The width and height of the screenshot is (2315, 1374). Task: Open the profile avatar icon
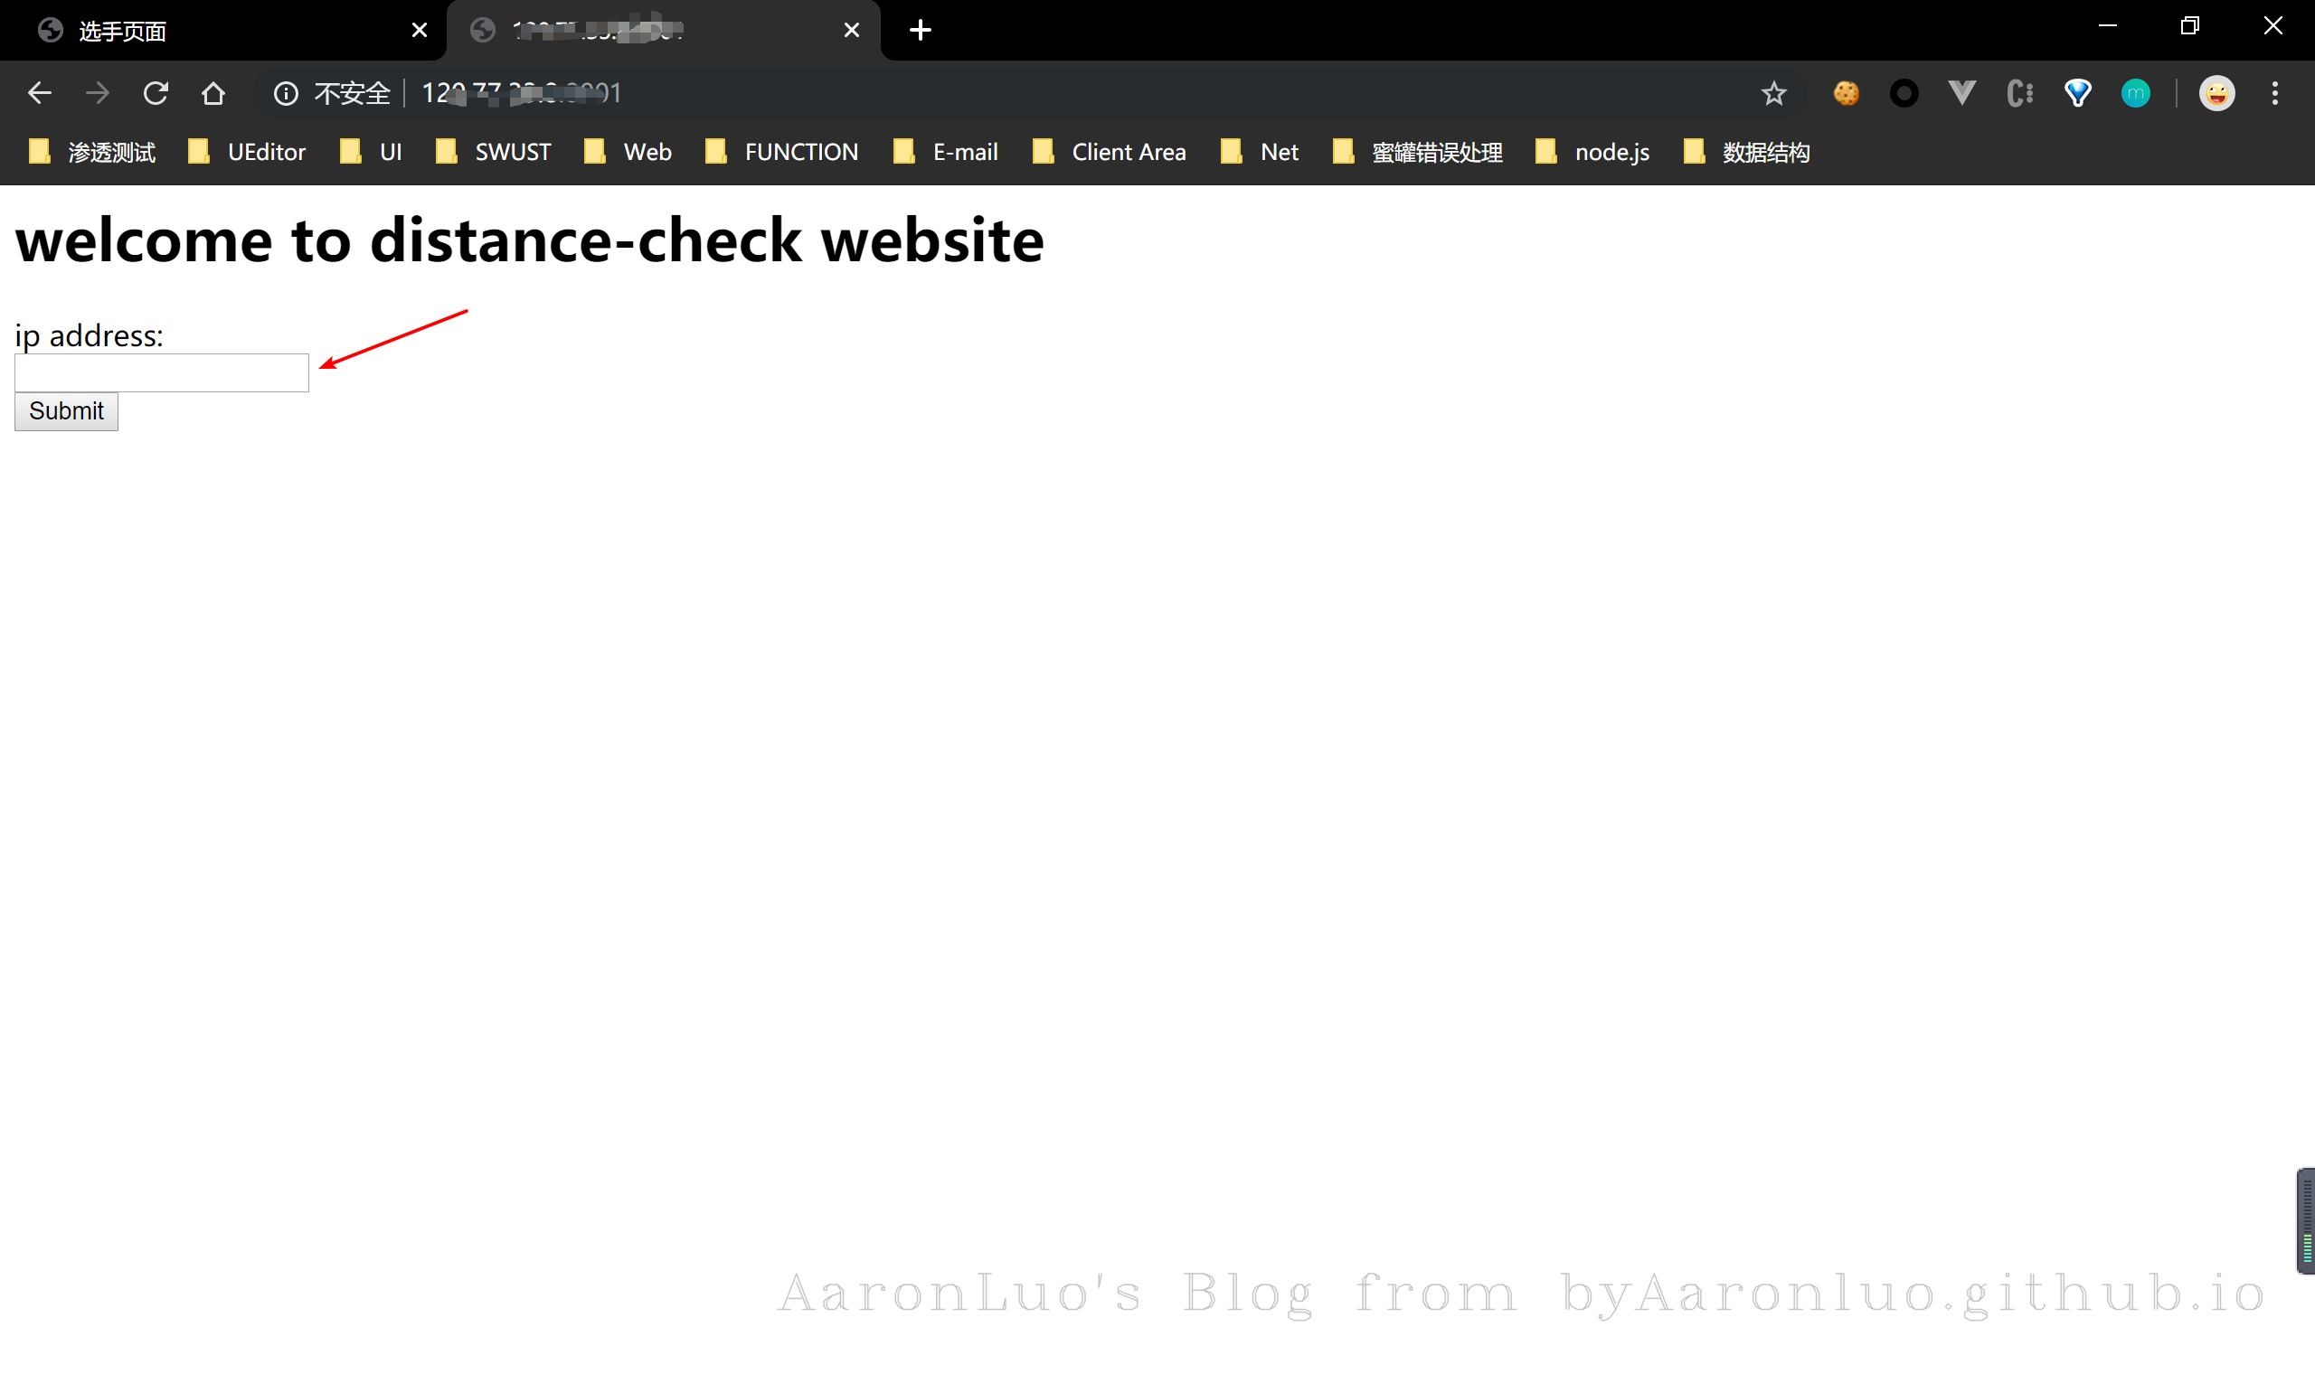(2216, 93)
